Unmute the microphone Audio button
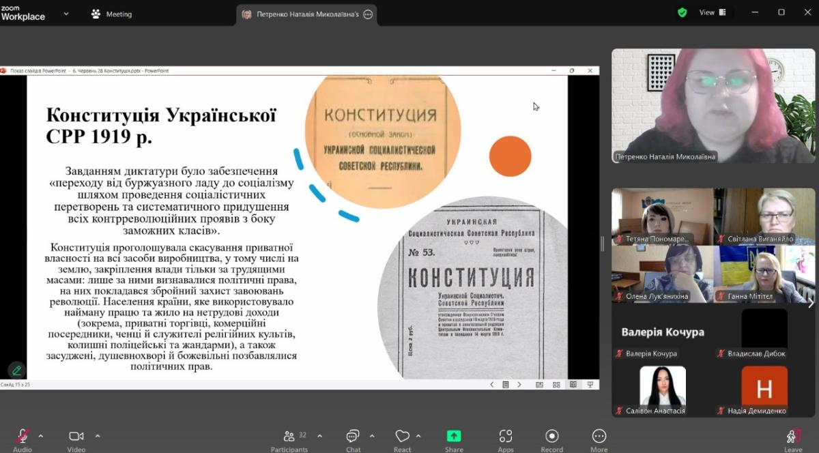The image size is (819, 453). click(x=23, y=437)
